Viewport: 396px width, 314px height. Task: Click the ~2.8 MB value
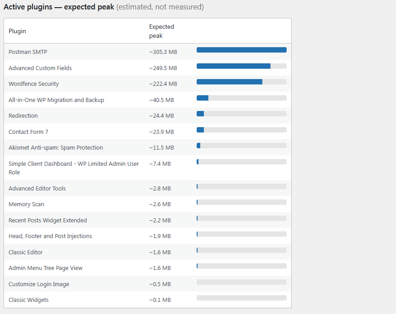coord(160,188)
